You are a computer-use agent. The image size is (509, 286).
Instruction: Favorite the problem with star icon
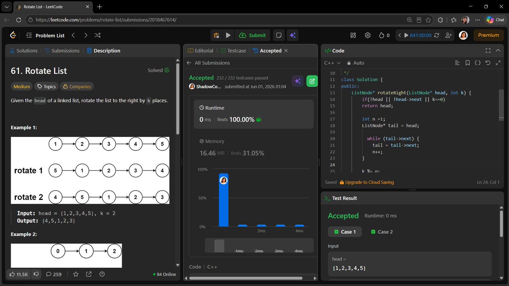[x=76, y=274]
